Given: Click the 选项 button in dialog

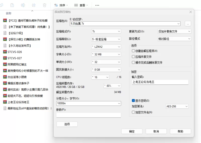Looking at the screenshot, I should point(67,124).
